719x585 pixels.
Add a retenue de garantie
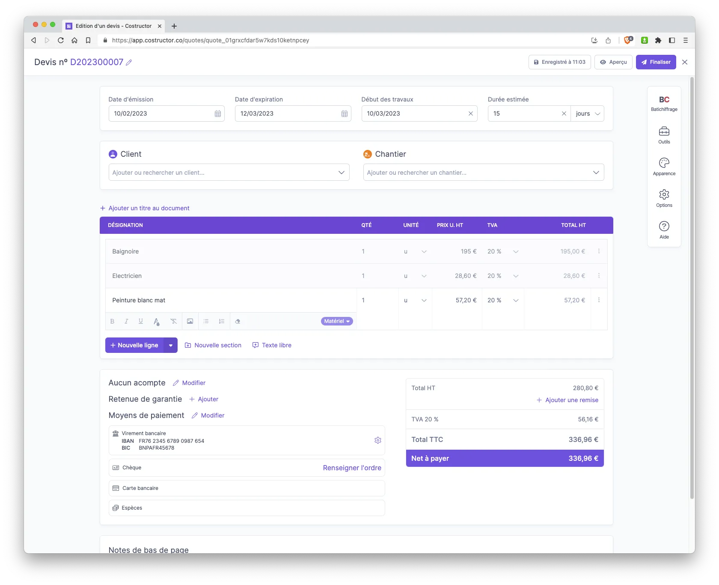(x=204, y=399)
